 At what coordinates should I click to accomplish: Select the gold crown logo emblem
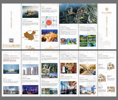click(x=106, y=9)
